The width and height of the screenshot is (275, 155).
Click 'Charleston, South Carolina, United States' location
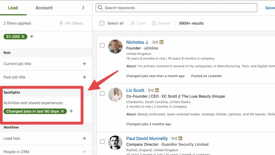click(158, 102)
